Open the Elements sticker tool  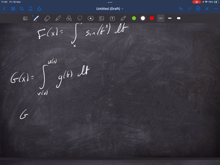point(91,18)
